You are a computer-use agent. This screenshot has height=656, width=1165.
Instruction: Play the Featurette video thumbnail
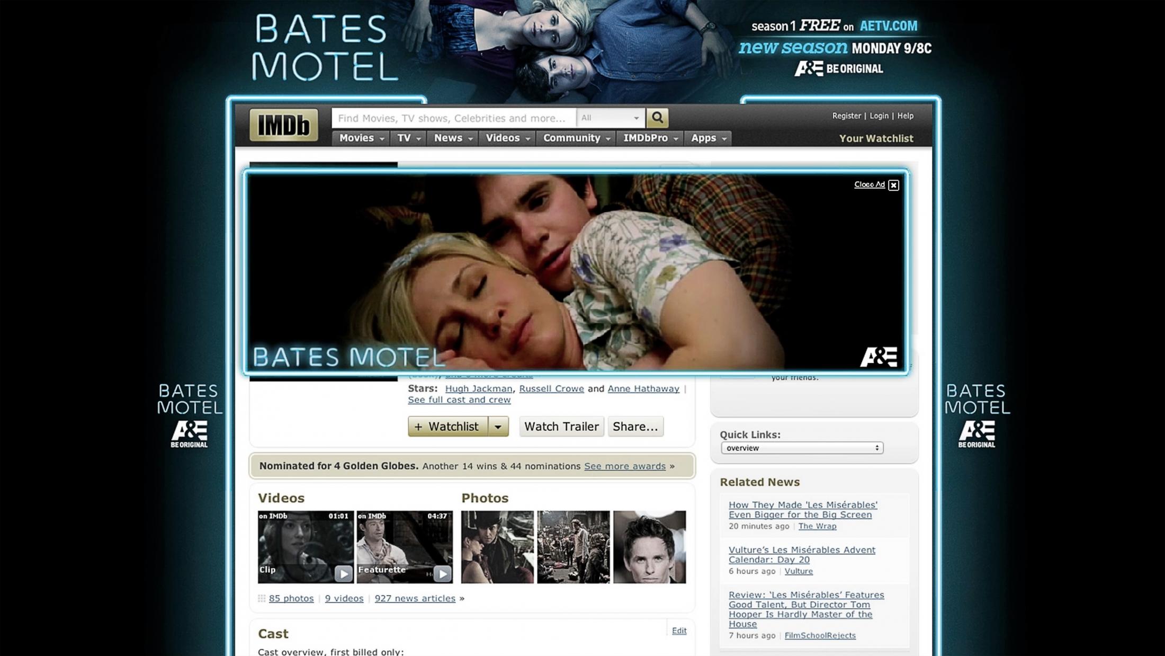tap(405, 547)
